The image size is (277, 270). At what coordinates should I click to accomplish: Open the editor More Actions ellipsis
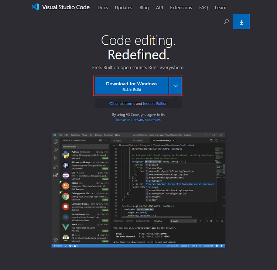click(222, 140)
